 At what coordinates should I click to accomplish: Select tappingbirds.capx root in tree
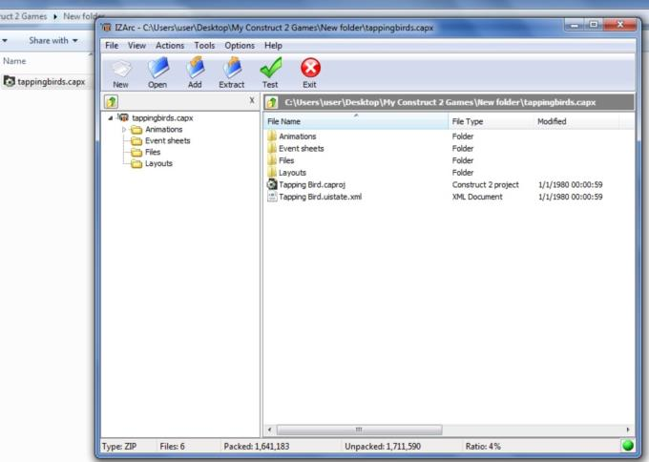[162, 118]
